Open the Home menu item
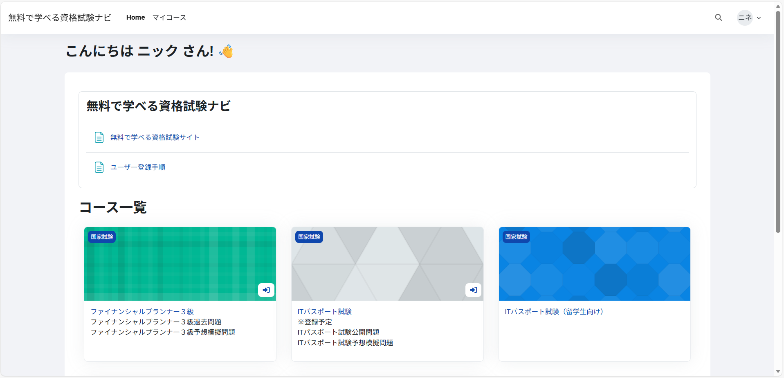 pos(135,18)
